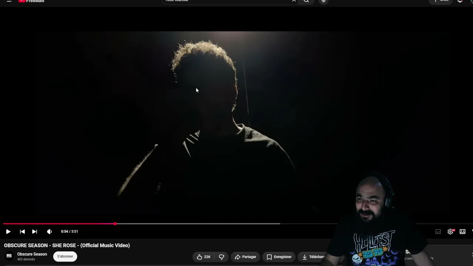Download the video via Télécharger
The height and width of the screenshot is (266, 473).
[313, 257]
